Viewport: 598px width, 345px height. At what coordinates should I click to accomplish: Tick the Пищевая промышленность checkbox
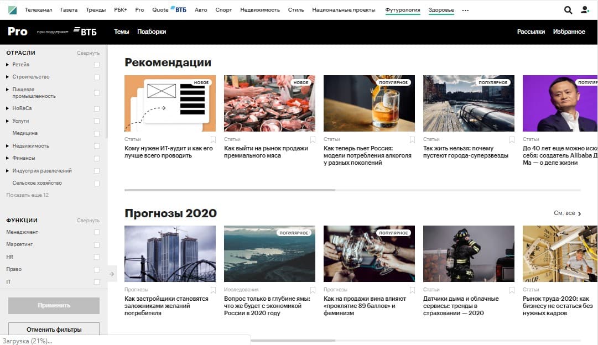(x=97, y=93)
